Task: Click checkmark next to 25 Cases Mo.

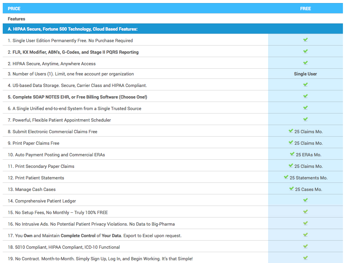Action: (x=292, y=189)
